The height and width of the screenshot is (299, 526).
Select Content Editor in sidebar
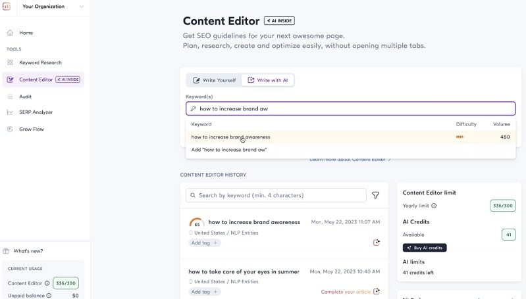point(43,80)
